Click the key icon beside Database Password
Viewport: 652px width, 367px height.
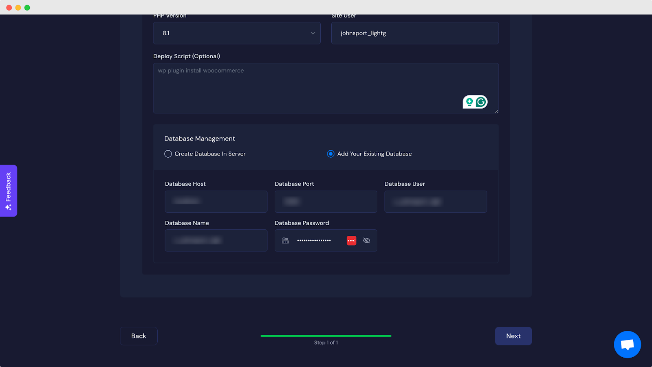[285, 240]
